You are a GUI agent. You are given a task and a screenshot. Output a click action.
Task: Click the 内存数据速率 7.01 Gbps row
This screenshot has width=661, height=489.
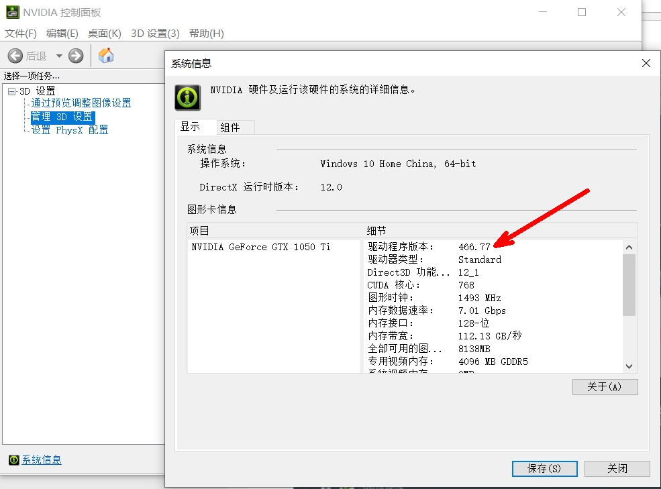(437, 311)
